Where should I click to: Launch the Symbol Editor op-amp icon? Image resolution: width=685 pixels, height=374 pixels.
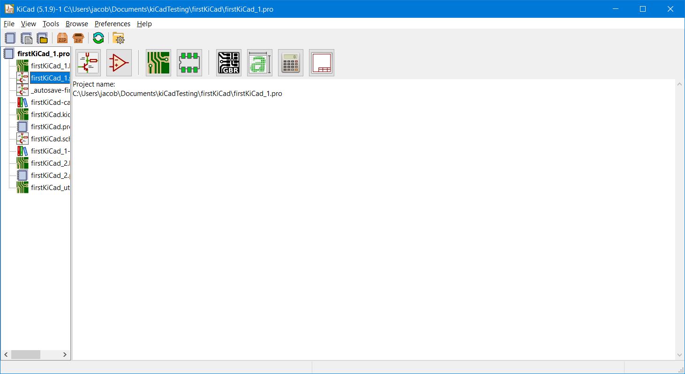[119, 63]
